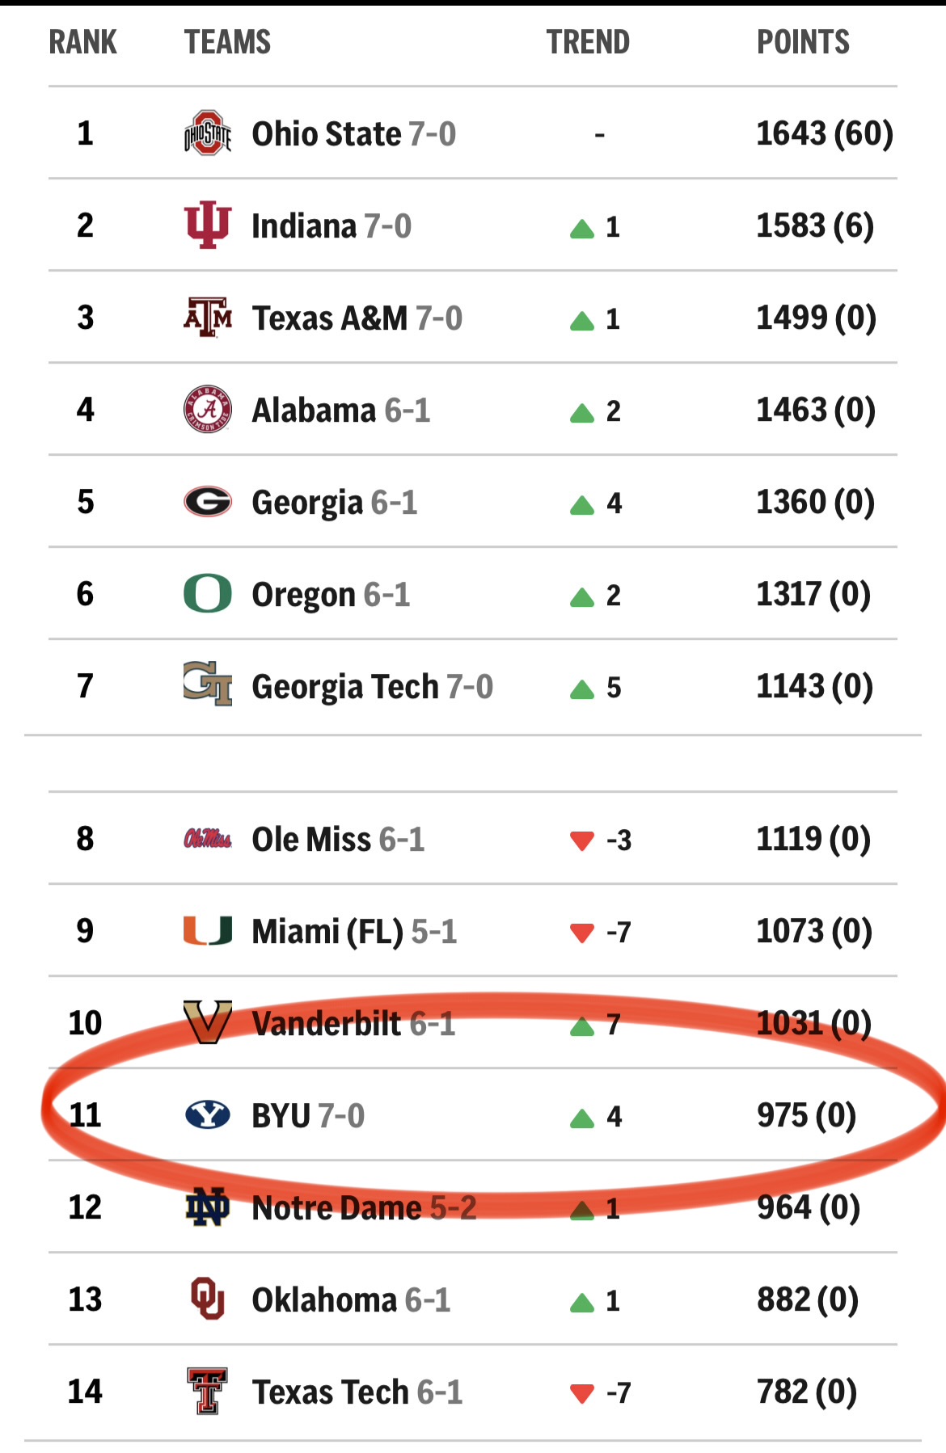
Task: Tap the Texas A&M logo
Action: point(208,318)
